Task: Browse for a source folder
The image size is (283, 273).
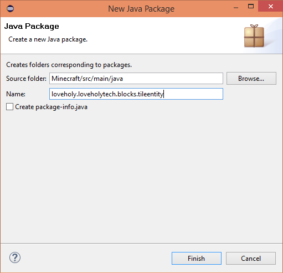Action: point(251,79)
